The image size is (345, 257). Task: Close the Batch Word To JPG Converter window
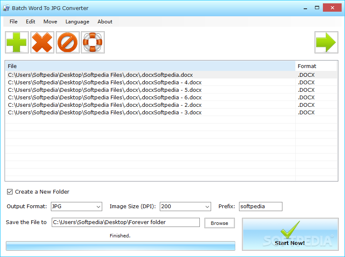point(332,8)
